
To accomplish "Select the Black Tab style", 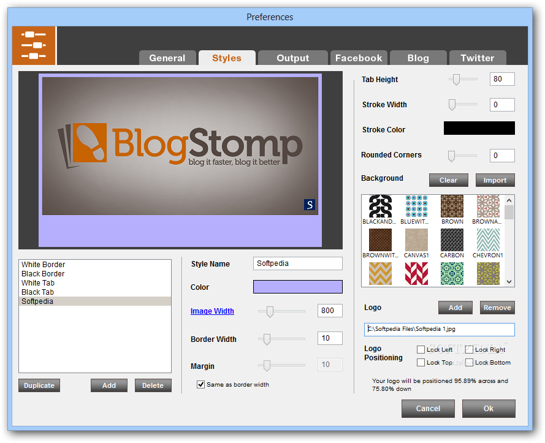I will point(95,292).
